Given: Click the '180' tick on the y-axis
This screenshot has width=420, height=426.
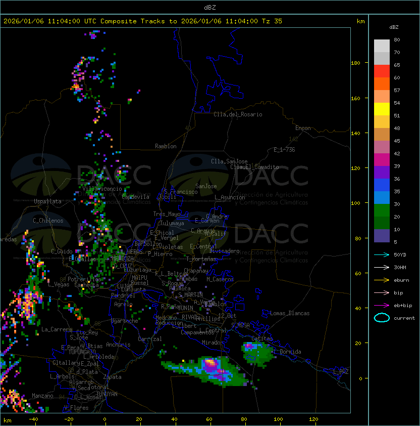Looking at the screenshot, I should [x=355, y=63].
